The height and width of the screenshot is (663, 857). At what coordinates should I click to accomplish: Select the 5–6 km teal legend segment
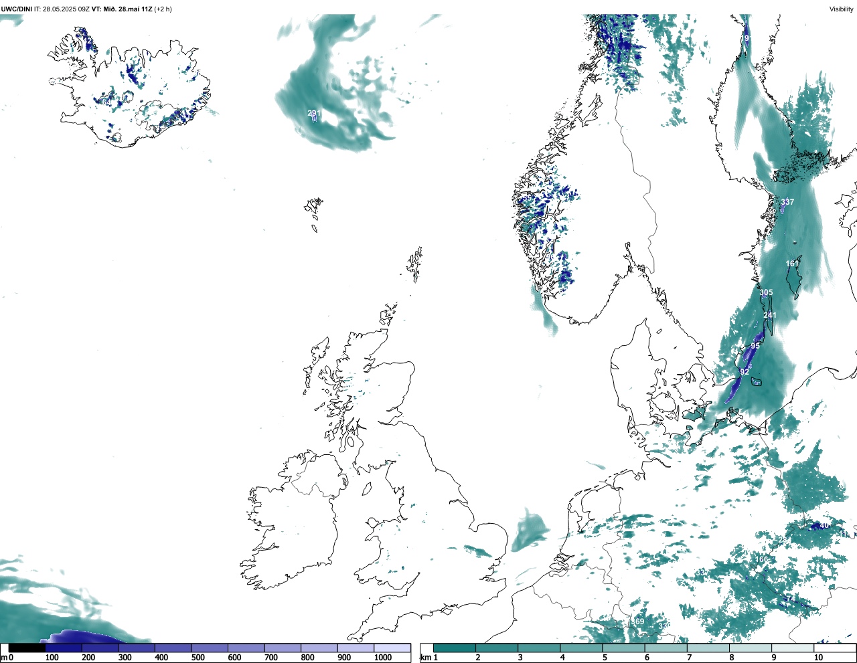[623, 648]
